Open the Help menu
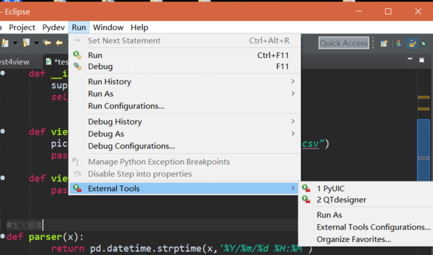 pos(140,28)
